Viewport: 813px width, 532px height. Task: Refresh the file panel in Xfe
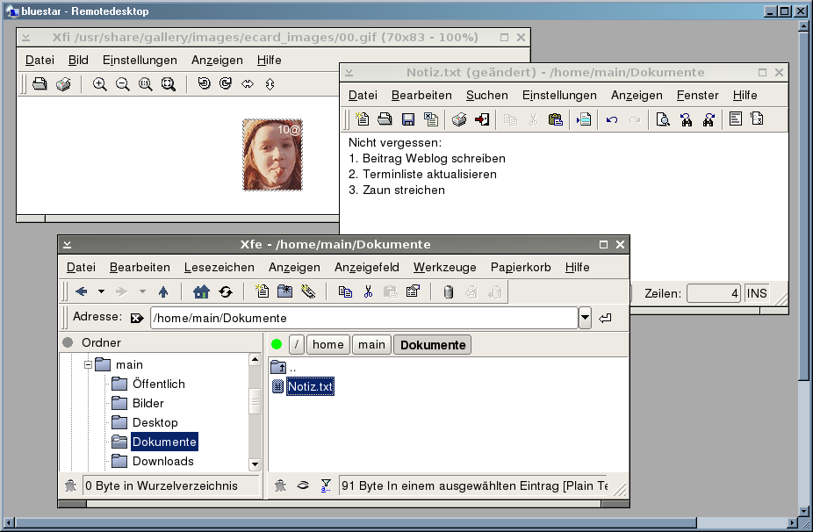coord(226,291)
